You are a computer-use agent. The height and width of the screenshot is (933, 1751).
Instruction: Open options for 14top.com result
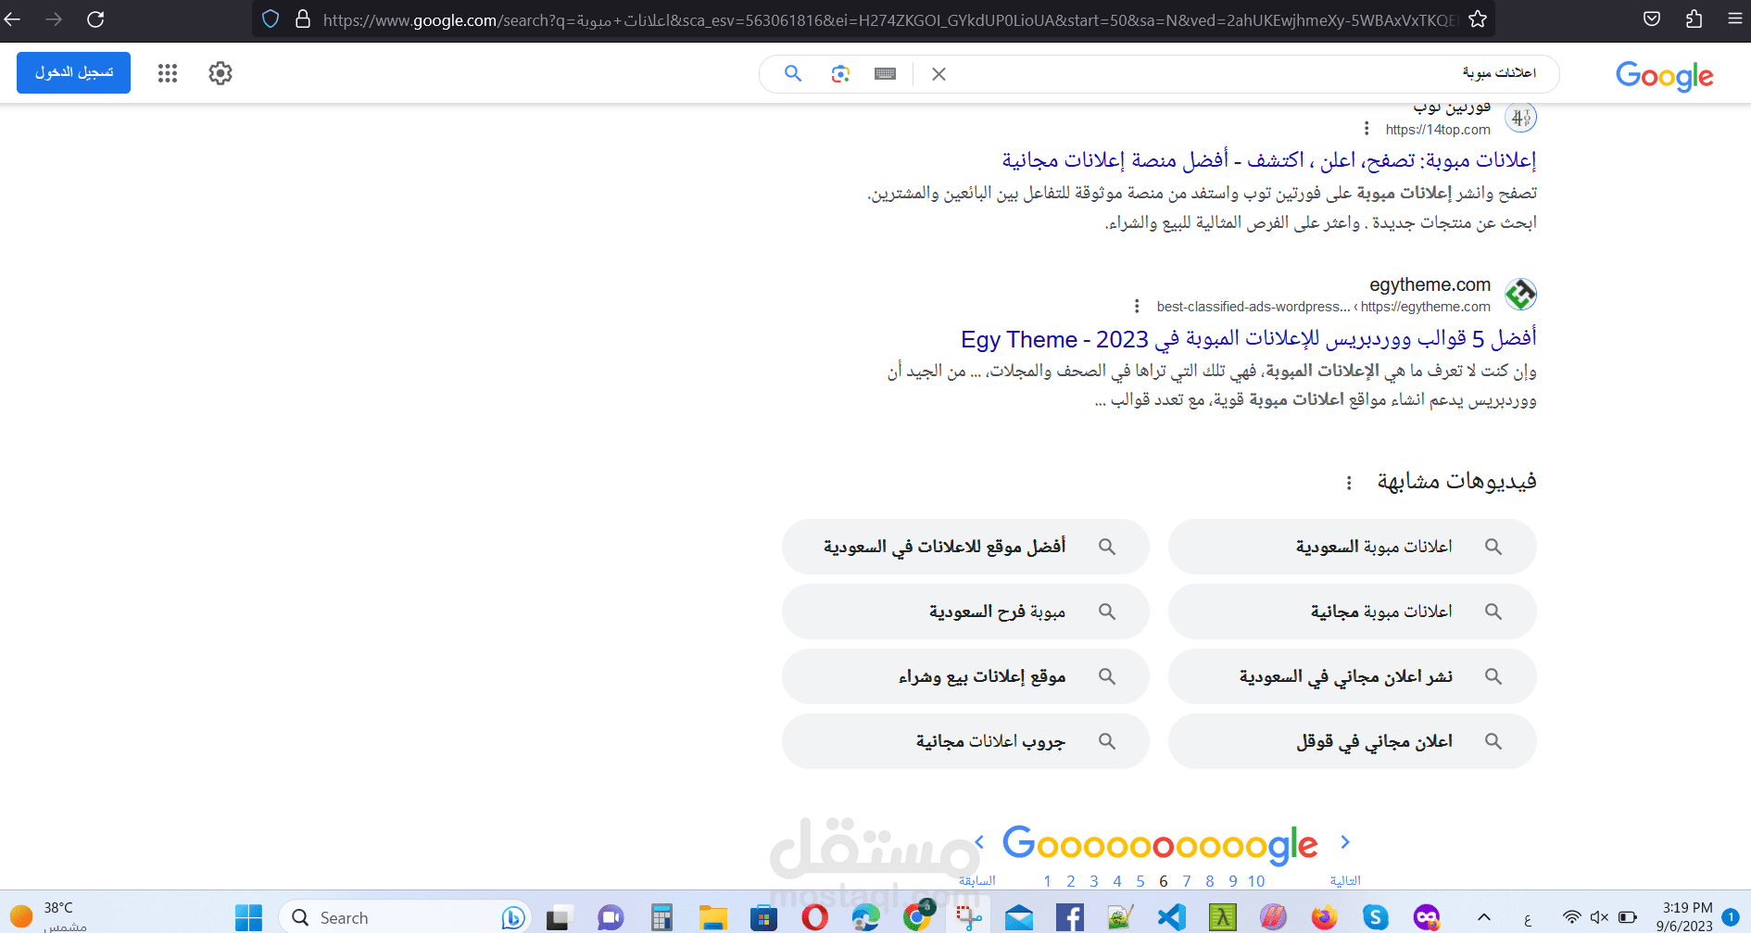click(x=1367, y=129)
